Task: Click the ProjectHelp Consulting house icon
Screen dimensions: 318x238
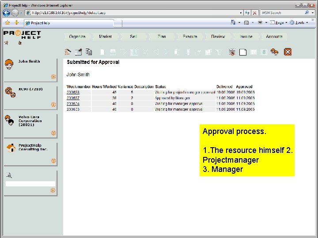Action: (11, 148)
